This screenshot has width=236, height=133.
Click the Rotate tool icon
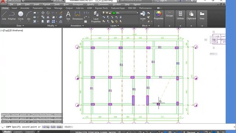48,13
